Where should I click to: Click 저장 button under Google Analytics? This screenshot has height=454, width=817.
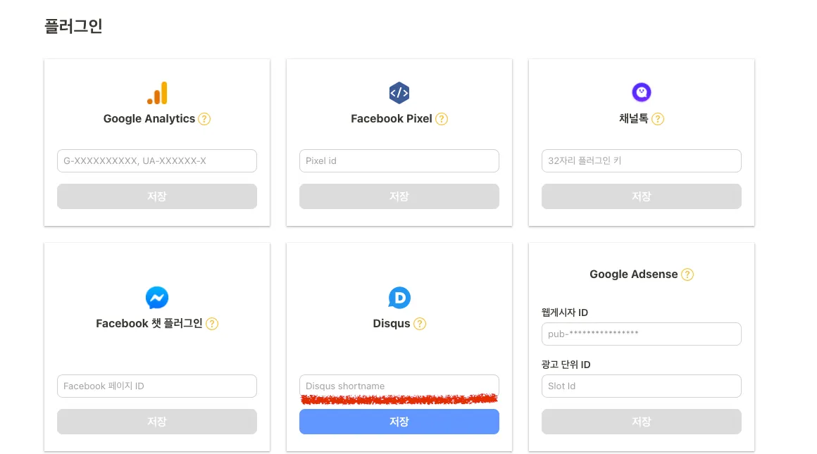point(157,196)
